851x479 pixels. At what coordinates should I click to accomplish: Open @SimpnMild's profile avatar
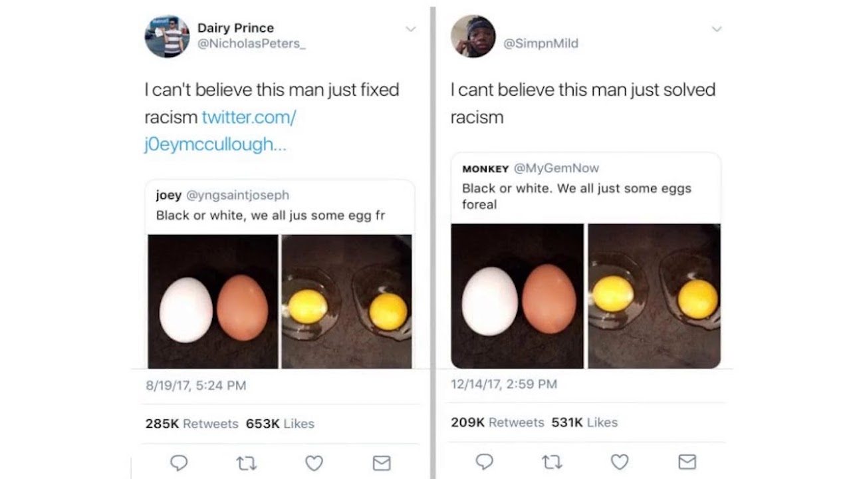473,36
